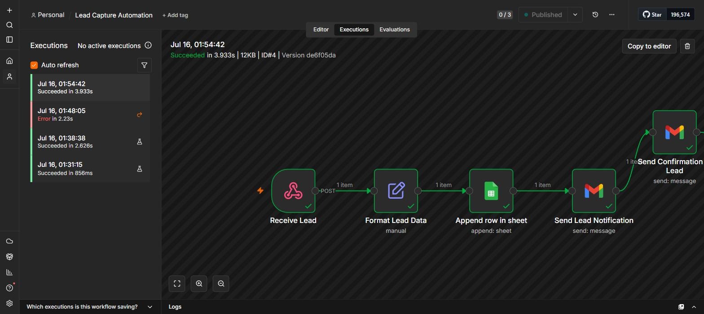
Task: Click the Version de6f05da text
Action: 308,55
